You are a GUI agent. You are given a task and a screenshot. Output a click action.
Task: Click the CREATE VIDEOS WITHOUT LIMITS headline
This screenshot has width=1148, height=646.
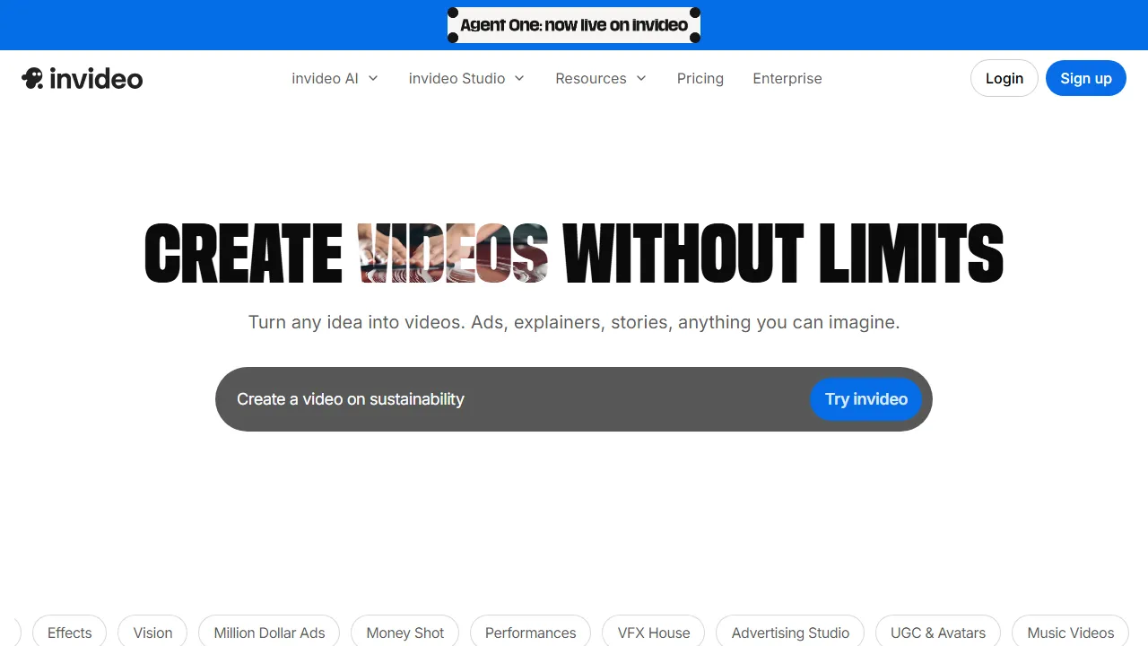pos(574,254)
